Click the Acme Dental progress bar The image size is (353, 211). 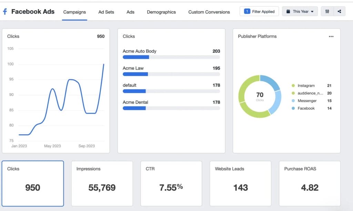coord(171,108)
